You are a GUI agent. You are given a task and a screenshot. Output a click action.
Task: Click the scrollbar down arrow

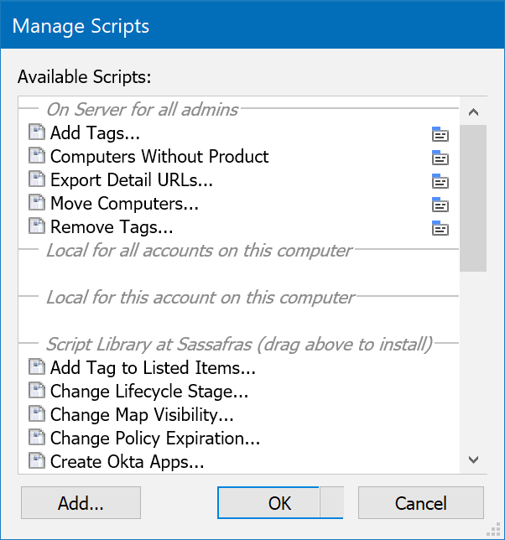click(473, 460)
